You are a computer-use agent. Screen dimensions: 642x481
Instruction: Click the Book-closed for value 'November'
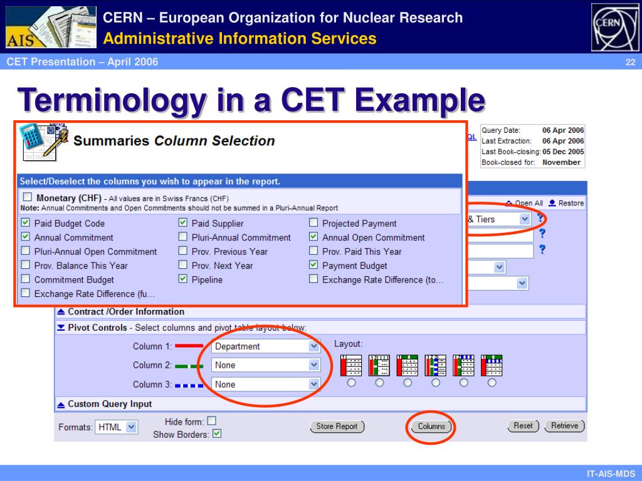[561, 162]
